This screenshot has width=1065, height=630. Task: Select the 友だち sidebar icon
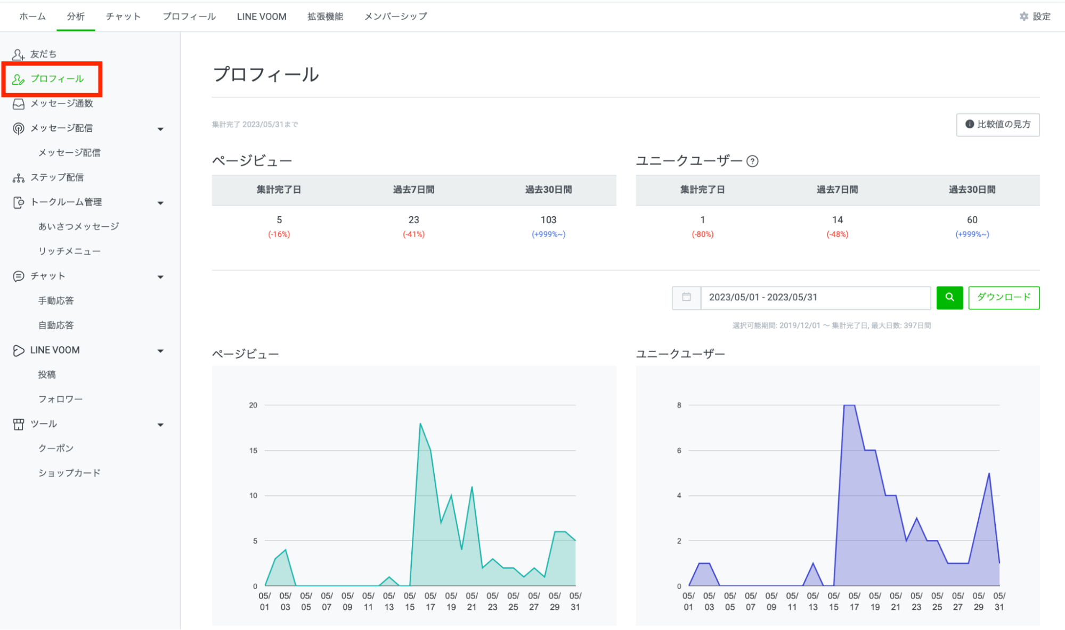18,54
